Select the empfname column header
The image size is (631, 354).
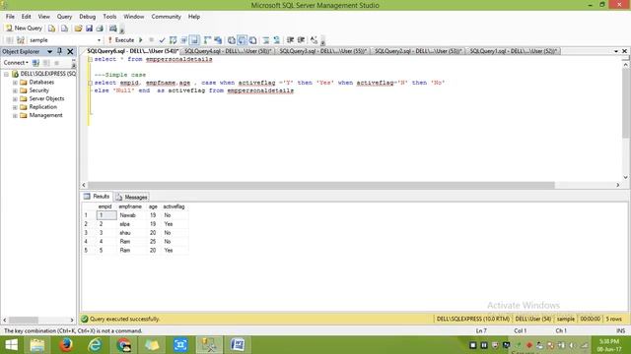pyautogui.click(x=130, y=206)
